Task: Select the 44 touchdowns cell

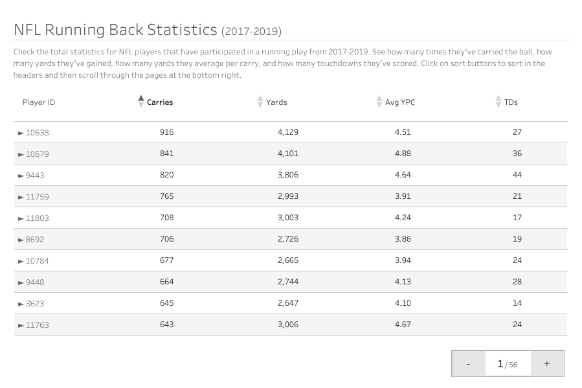Action: tap(517, 175)
